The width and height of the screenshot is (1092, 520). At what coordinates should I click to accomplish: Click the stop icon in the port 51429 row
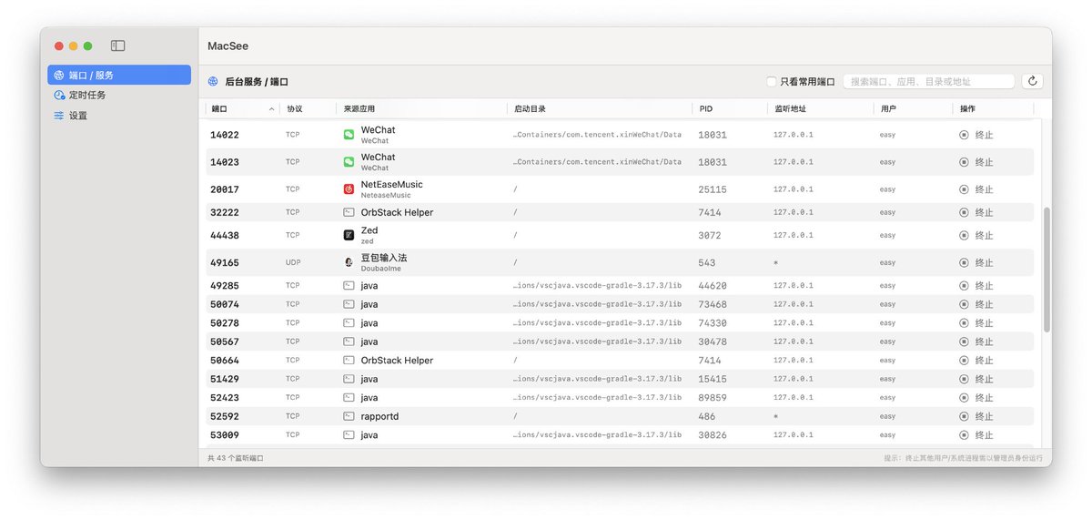(x=964, y=379)
